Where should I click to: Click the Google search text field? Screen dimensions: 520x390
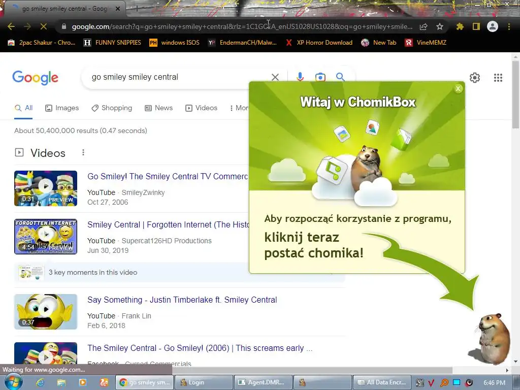click(179, 77)
